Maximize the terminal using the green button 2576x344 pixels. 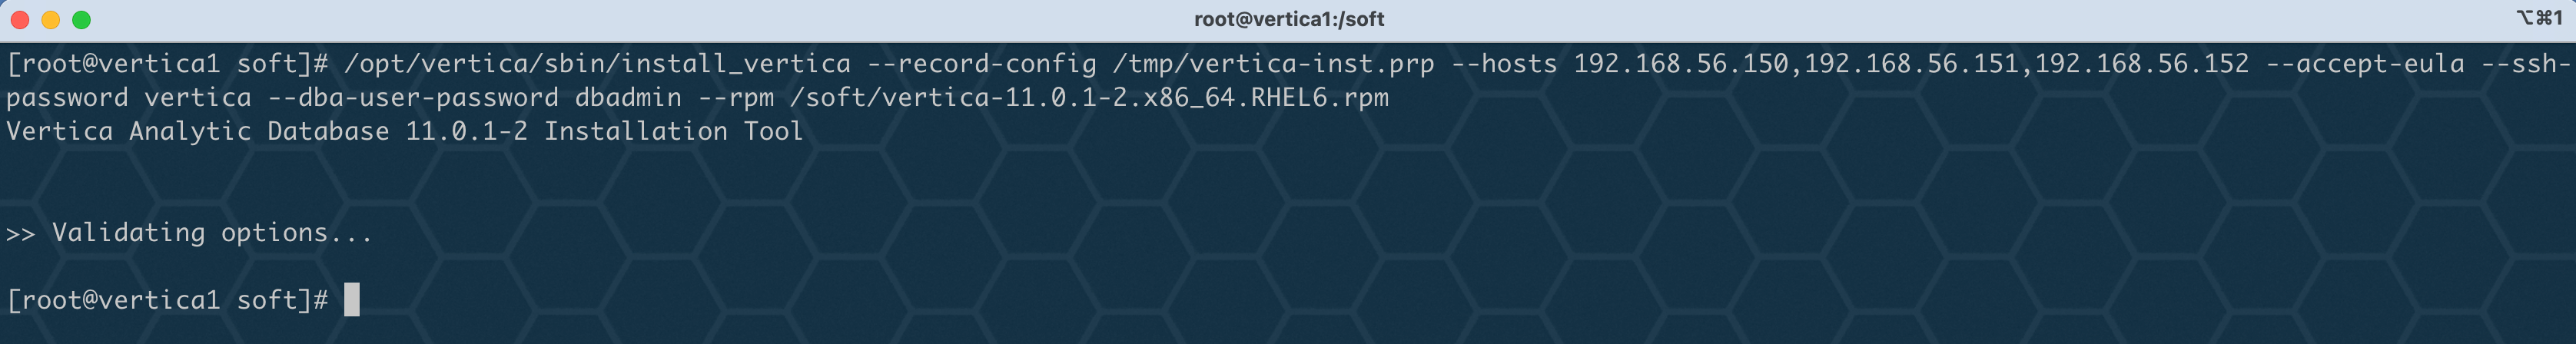pyautogui.click(x=82, y=20)
